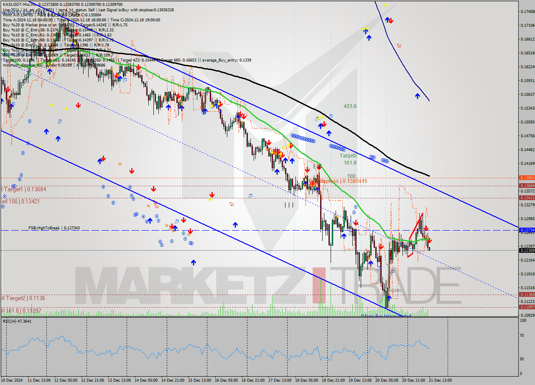Click the 12 Dec 21:00 time label
The image size is (535, 385).
92,380
